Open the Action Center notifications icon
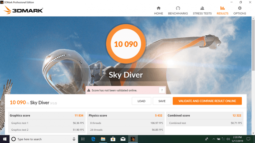Image resolution: width=255 pixels, height=143 pixels. coord(248,139)
